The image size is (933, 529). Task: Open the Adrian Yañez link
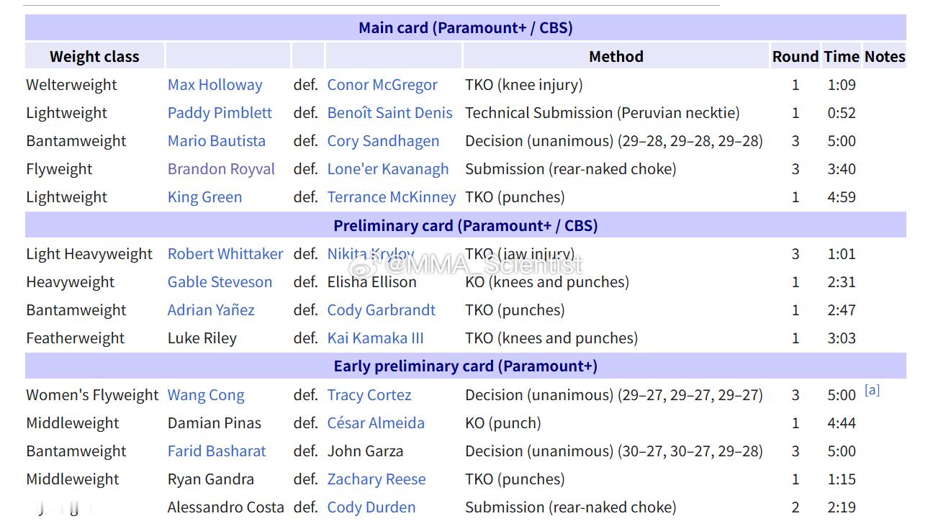point(211,310)
